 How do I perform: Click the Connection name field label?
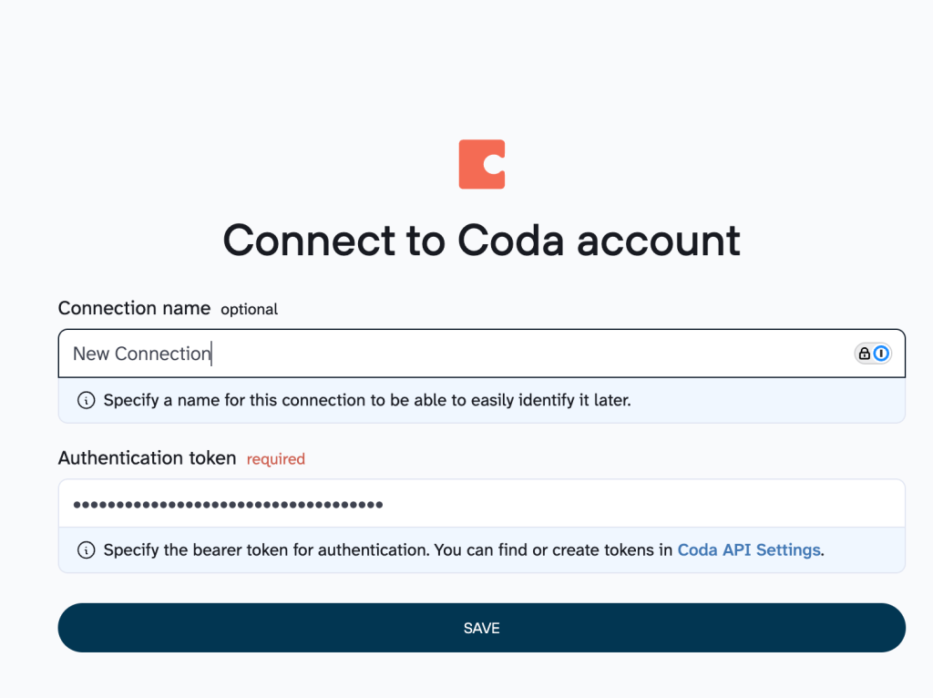(x=134, y=308)
